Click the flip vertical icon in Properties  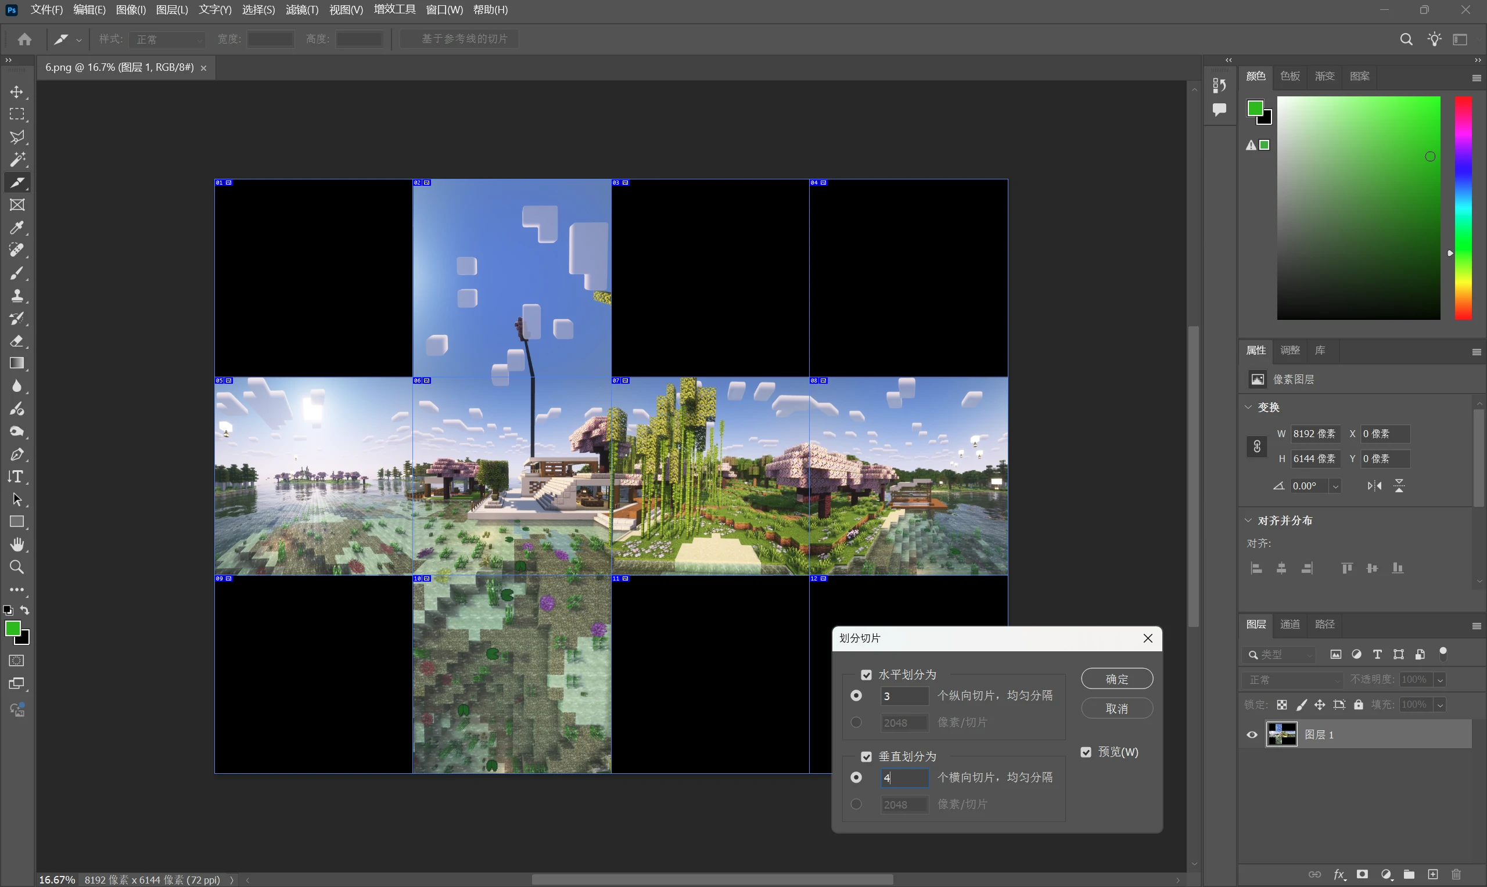tap(1399, 486)
